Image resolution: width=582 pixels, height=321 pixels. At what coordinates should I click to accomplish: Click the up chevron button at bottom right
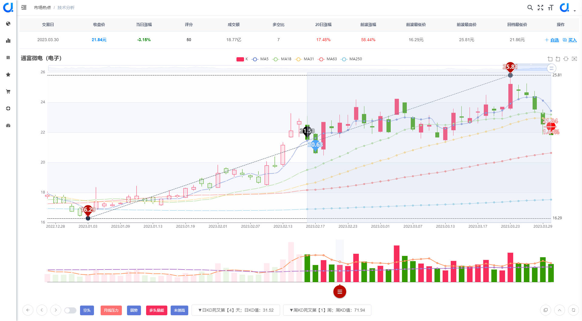click(x=560, y=310)
